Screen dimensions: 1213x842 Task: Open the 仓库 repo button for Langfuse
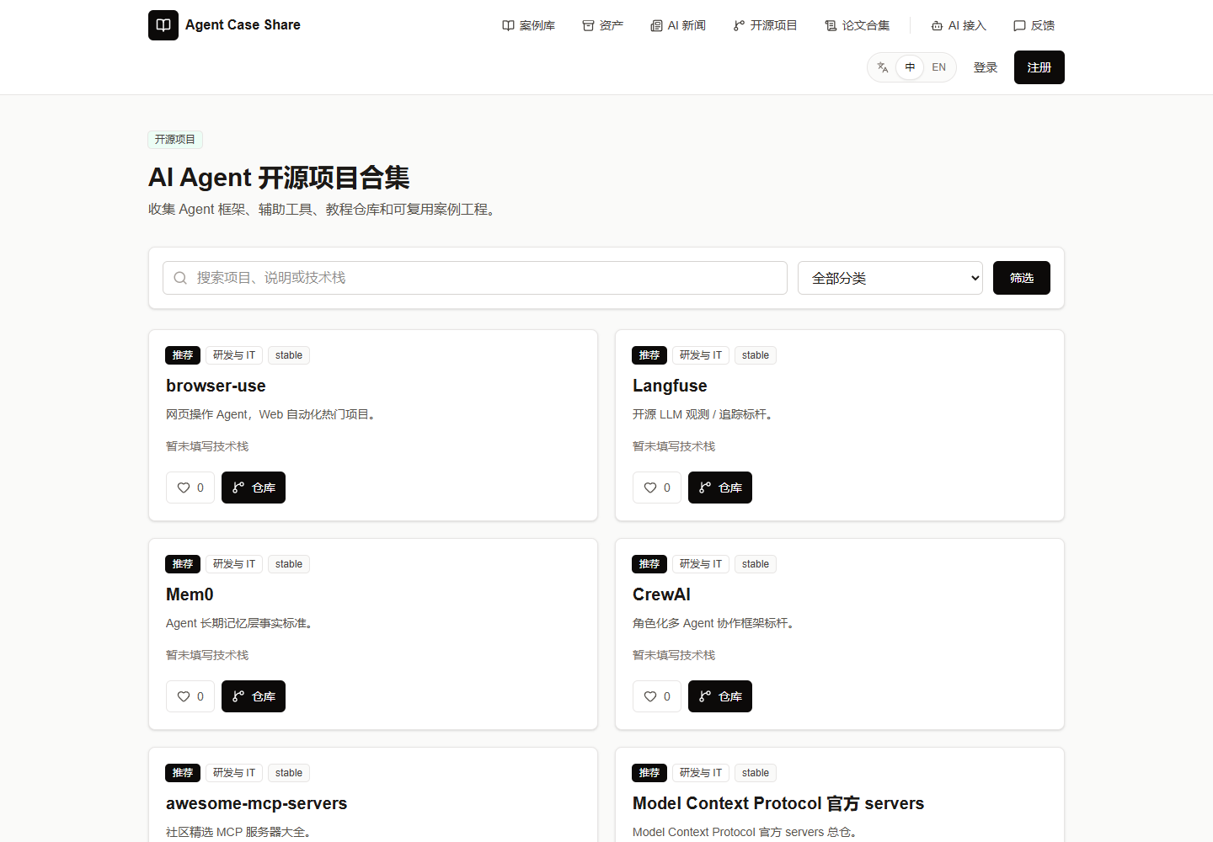tap(720, 488)
